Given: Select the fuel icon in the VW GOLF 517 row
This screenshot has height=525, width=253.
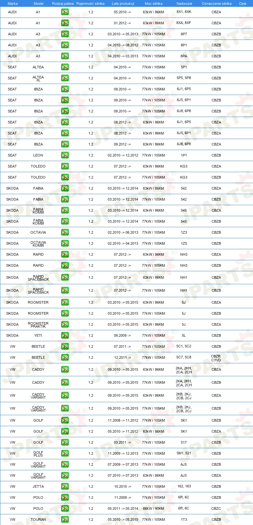Looking at the screenshot, I should [x=65, y=442].
